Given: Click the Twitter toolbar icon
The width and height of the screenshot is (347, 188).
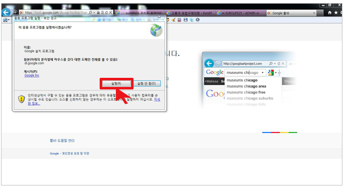Looking at the screenshot, I should point(192,20).
